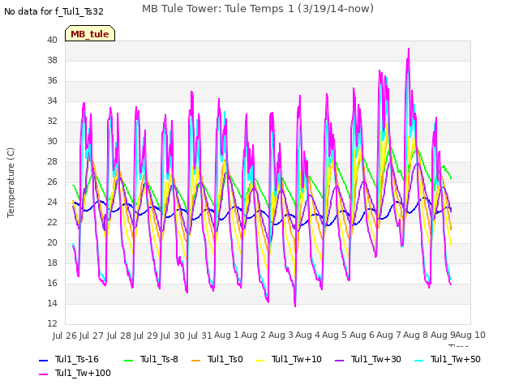Click the 12 y-axis tick label

pos(52,323)
